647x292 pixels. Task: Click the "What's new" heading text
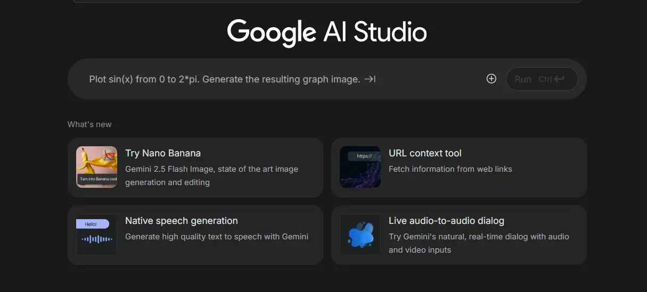pyautogui.click(x=89, y=124)
